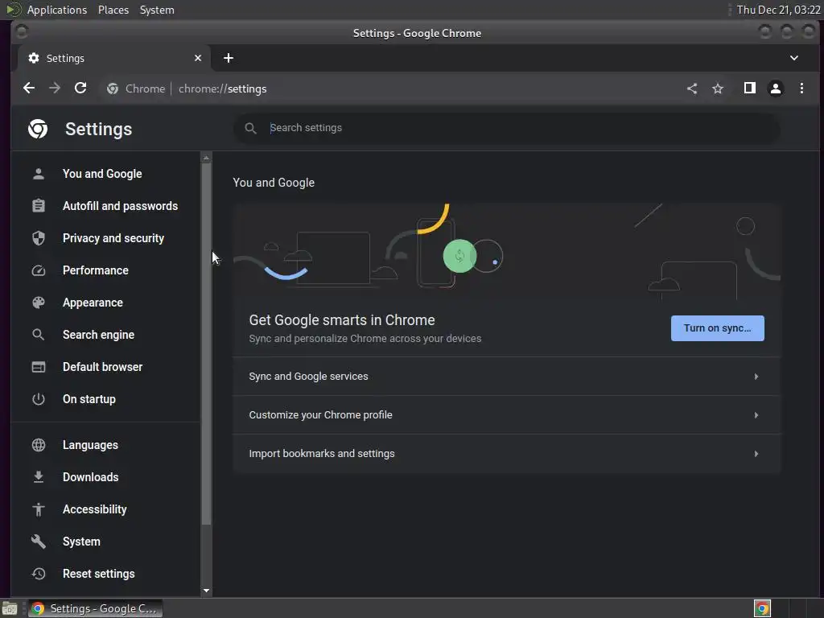Expand arrow for Import bookmarks and settings

(756, 453)
